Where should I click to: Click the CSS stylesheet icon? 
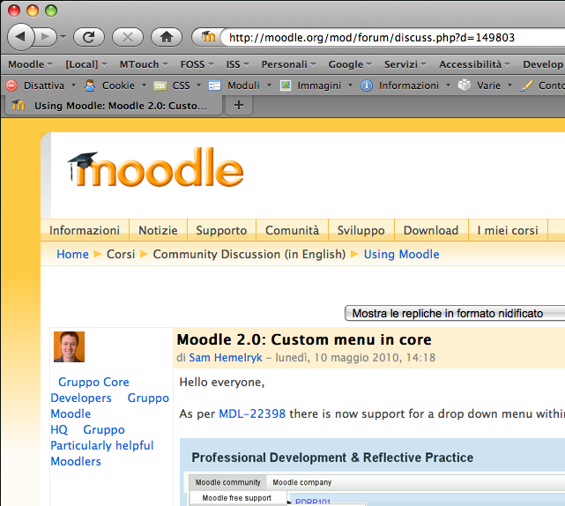(x=160, y=86)
